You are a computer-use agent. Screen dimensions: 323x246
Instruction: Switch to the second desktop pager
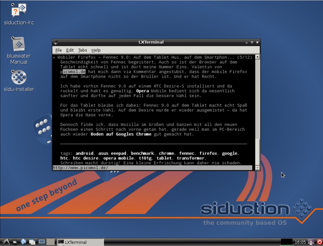point(50,242)
